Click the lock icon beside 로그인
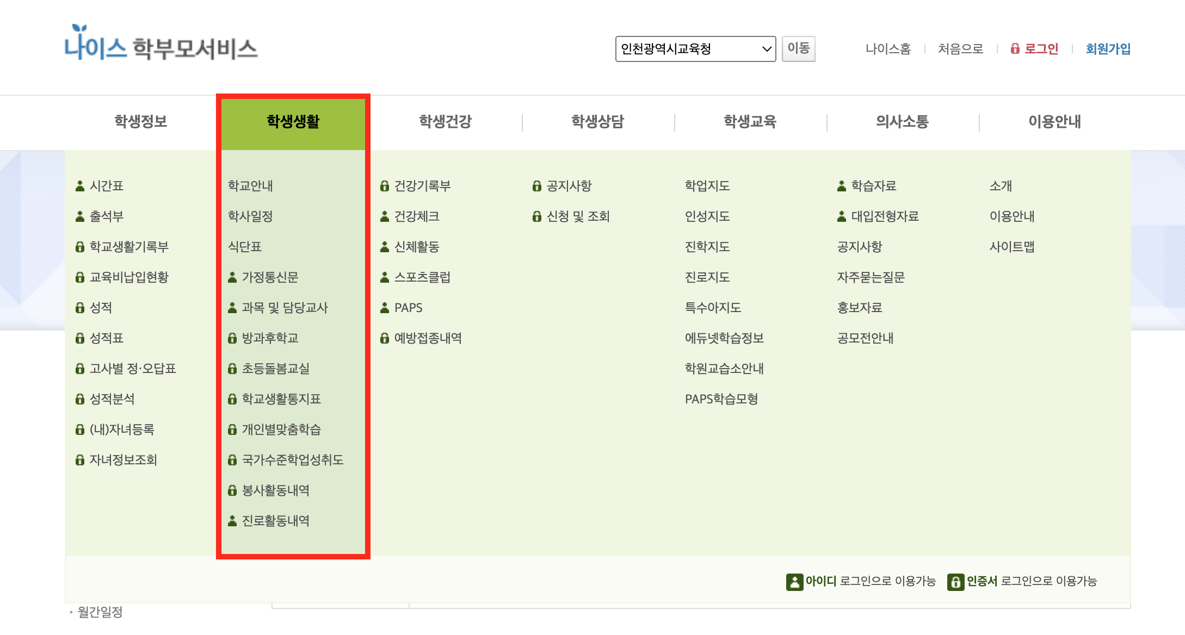This screenshot has width=1185, height=635. 1015,49
